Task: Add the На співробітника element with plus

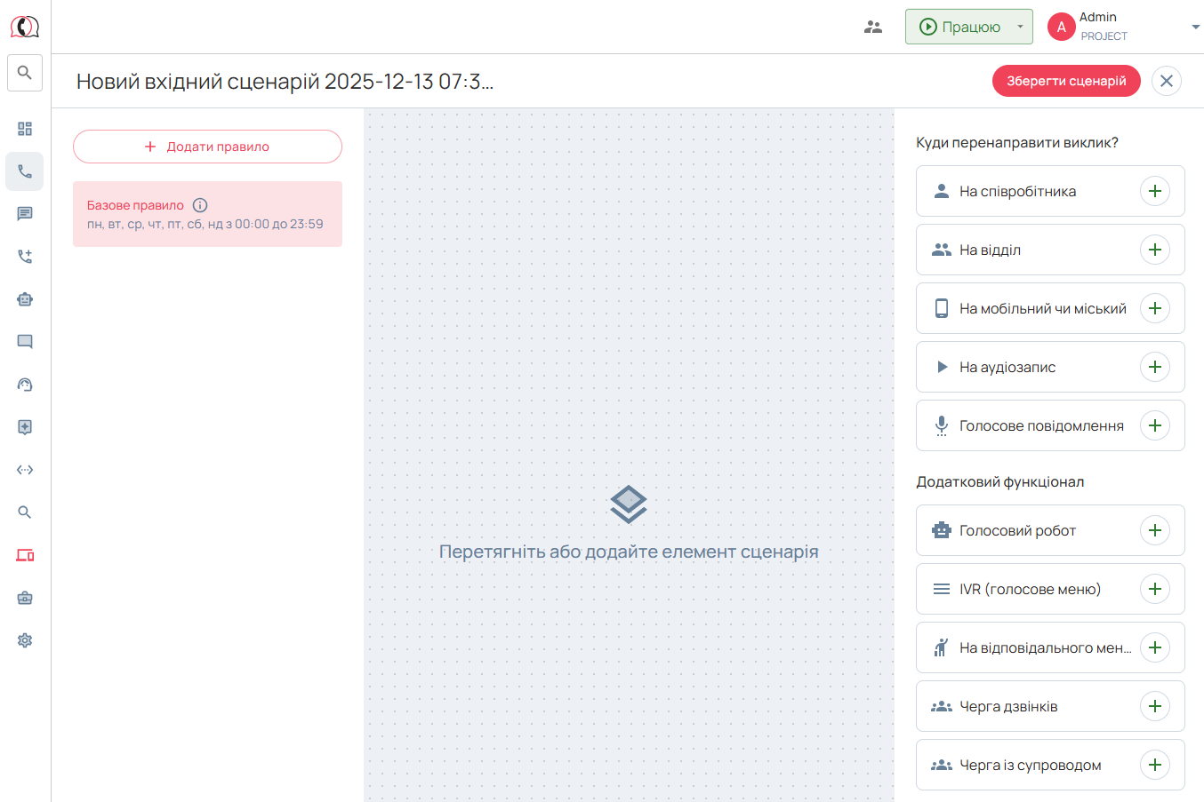Action: pos(1154,191)
